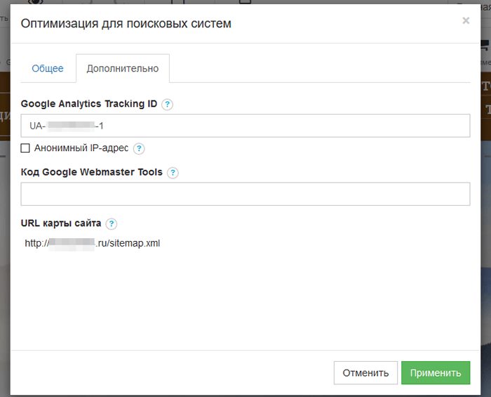The height and width of the screenshot is (397, 491).
Task: Select the Дополнительно tab
Action: click(x=123, y=68)
